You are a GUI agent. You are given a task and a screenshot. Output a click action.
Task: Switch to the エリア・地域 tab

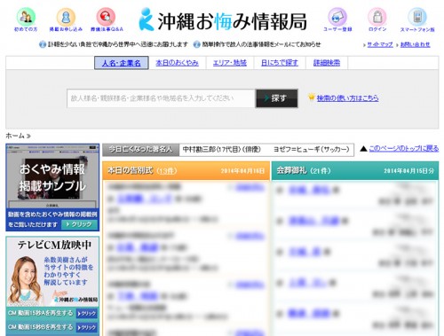point(230,63)
